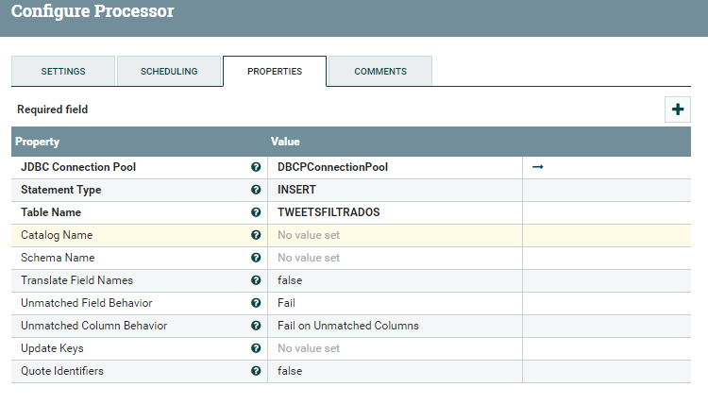Click the add property plus icon
This screenshot has height=404, width=708.
[x=677, y=109]
